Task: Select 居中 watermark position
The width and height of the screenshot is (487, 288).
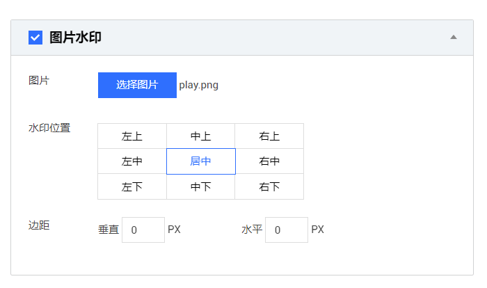Action: pyautogui.click(x=201, y=161)
